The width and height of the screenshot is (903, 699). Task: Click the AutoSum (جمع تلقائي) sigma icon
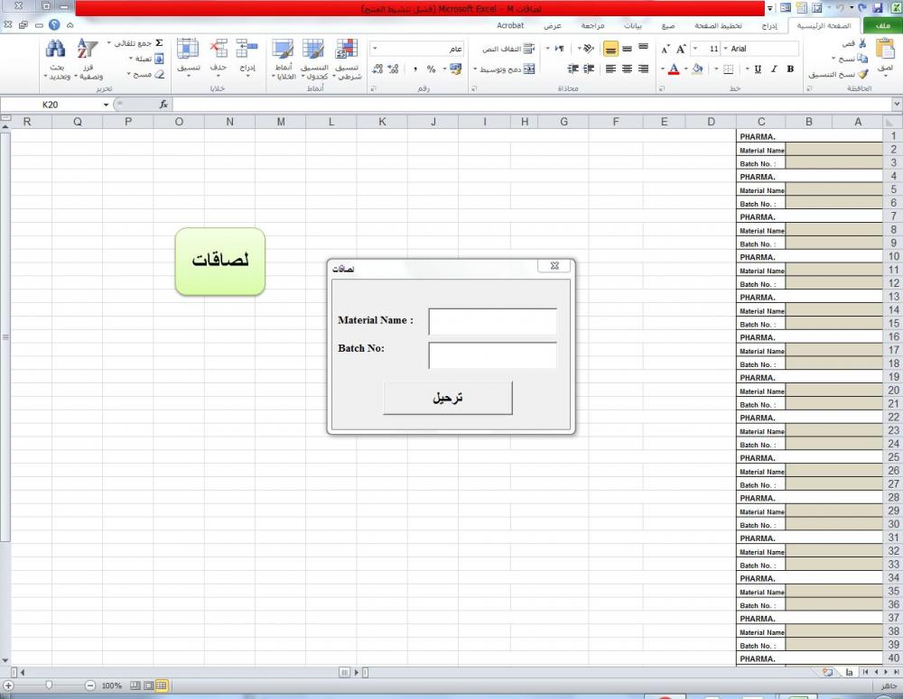tap(160, 43)
